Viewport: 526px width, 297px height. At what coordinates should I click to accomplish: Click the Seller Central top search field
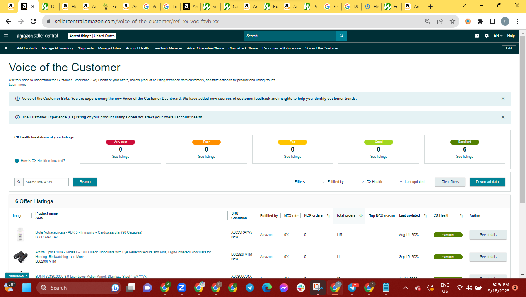tap(290, 36)
